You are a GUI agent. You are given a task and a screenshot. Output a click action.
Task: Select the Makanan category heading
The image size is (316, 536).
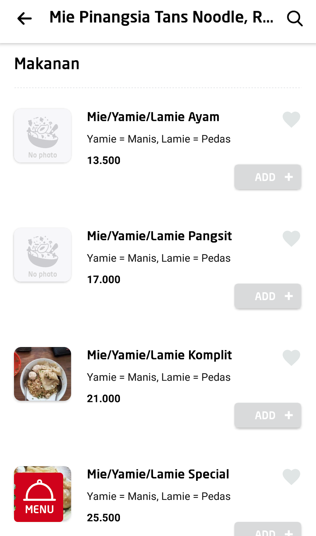tap(47, 64)
